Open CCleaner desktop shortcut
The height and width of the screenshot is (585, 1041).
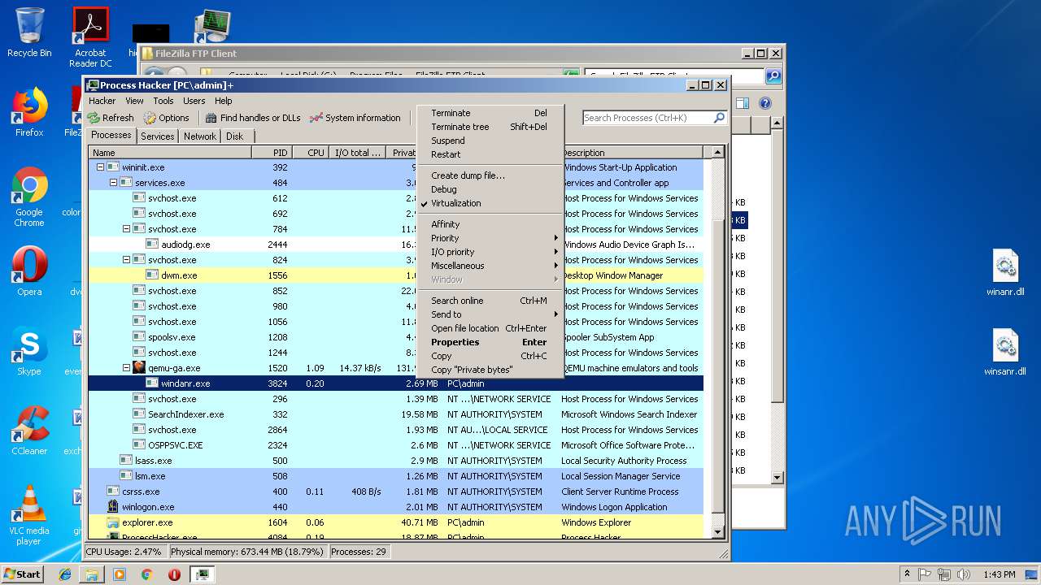(29, 431)
